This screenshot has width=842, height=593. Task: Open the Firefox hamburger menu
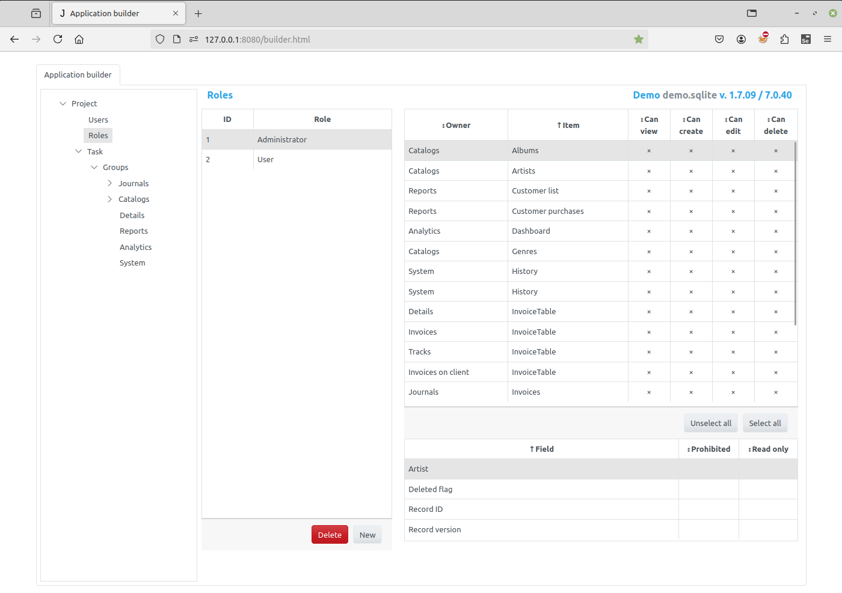pos(828,39)
